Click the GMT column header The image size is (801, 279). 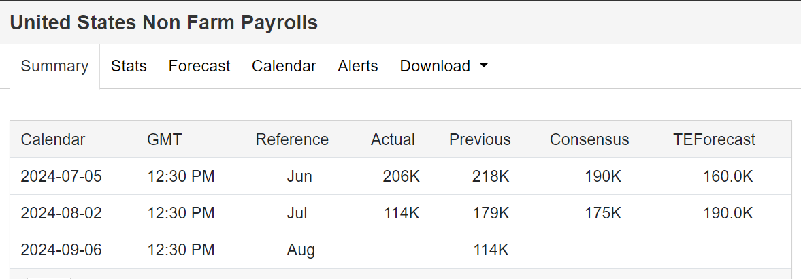tap(165, 139)
